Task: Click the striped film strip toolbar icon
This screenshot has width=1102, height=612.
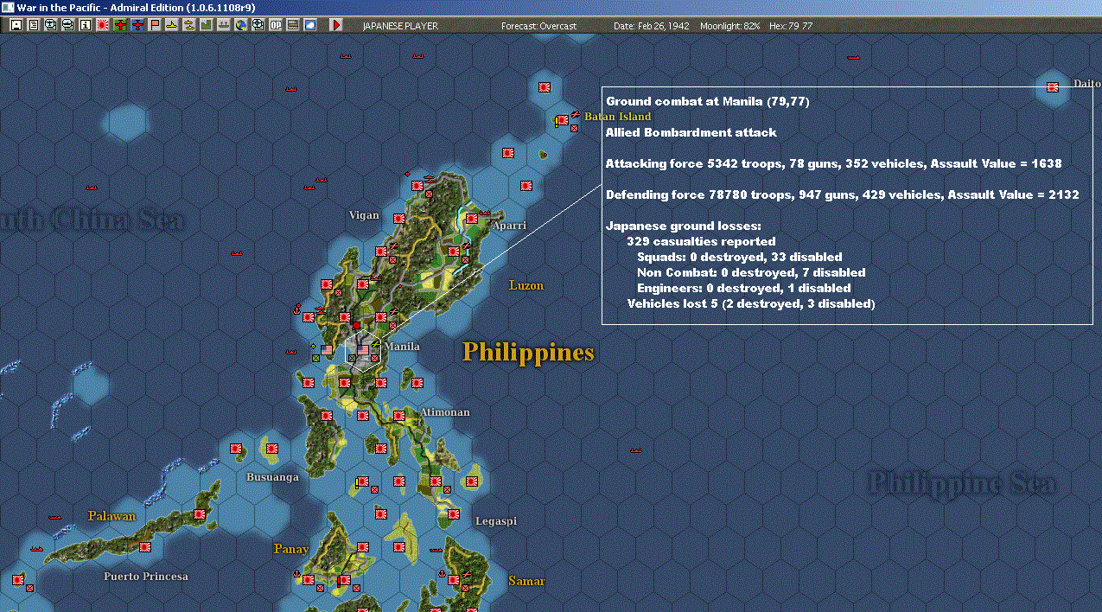Action: (292, 25)
